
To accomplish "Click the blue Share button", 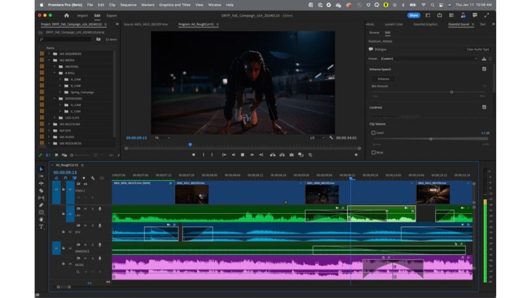I will [413, 15].
